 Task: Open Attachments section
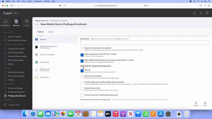(55, 70)
